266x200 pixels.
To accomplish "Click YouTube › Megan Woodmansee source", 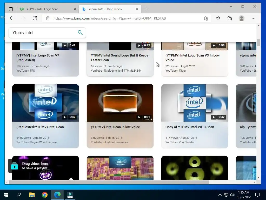I will (x=36, y=142).
